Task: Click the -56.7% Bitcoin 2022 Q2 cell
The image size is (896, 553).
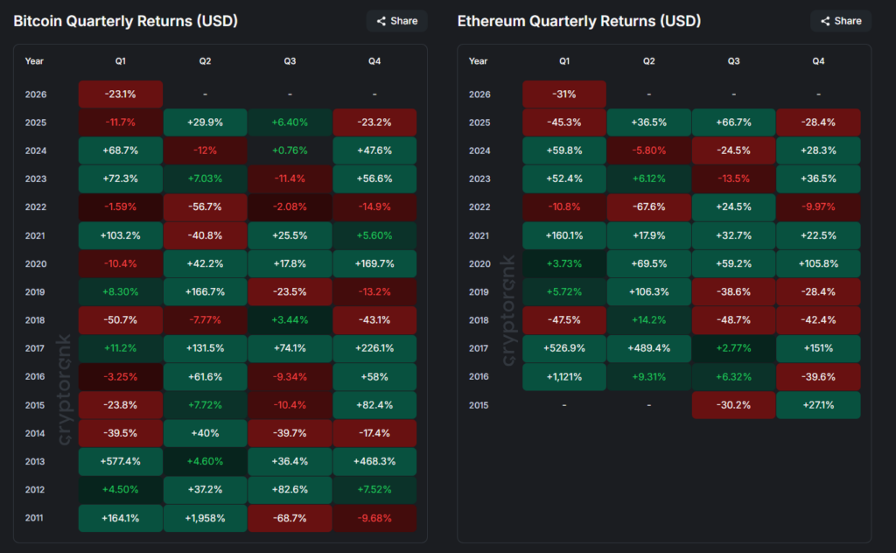Action: (x=205, y=207)
